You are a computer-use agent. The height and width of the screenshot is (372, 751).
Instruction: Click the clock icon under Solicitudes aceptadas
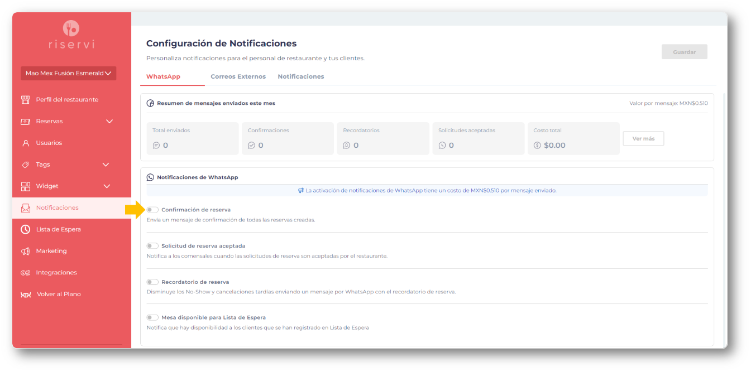(442, 145)
